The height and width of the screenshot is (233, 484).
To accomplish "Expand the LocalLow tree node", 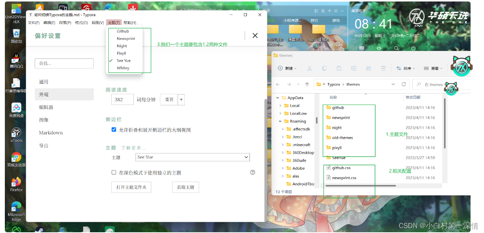I will (280, 113).
